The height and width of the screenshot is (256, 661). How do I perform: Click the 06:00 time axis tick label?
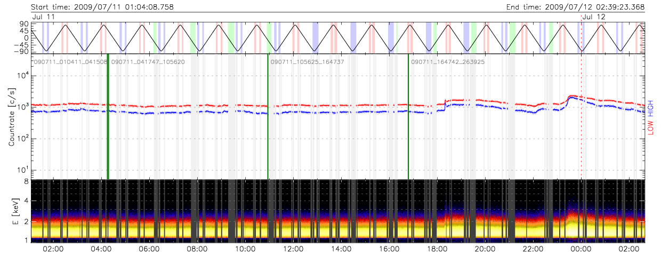coord(149,249)
